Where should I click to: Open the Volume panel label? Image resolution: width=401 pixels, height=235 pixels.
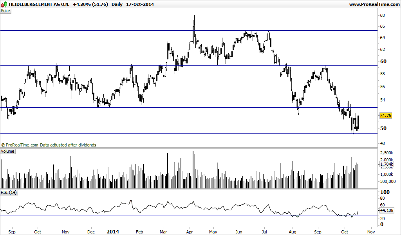pos(8,152)
